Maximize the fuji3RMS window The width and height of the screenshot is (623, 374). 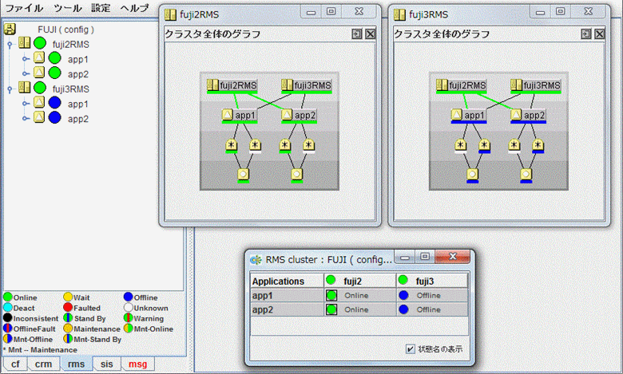[560, 11]
